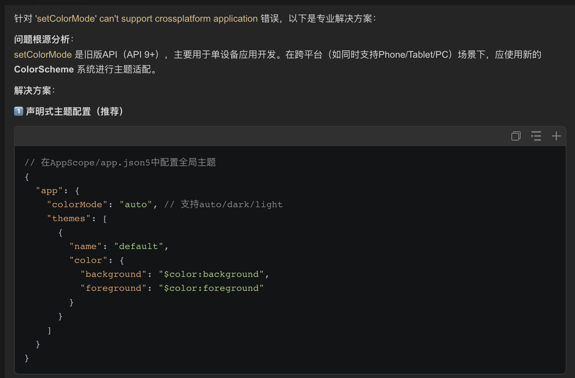
Task: Click the plus icon on code block header
Action: (x=556, y=136)
